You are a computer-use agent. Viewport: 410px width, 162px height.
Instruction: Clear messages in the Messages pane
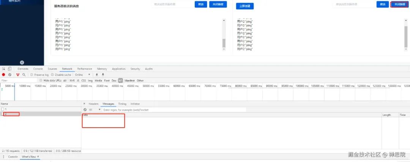coord(85,110)
